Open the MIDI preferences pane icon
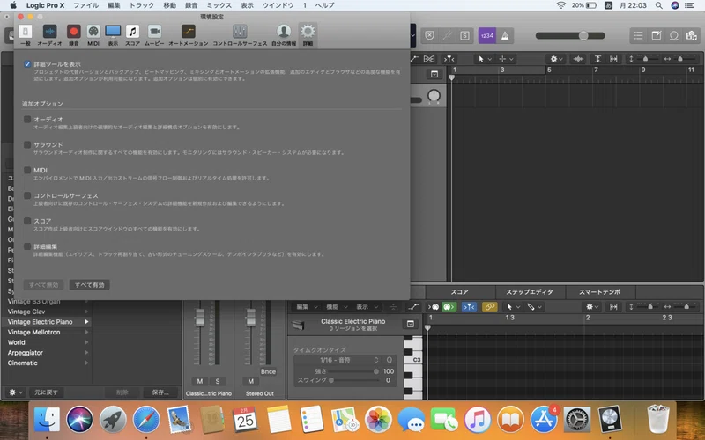This screenshot has height=440, width=705. 93,35
